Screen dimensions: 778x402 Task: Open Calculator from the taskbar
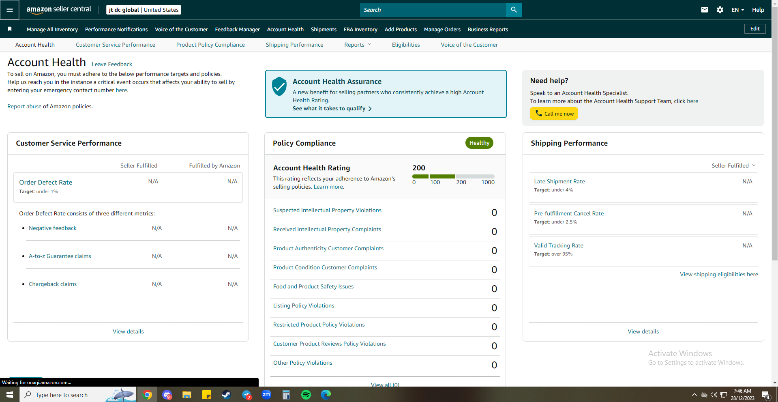(286, 395)
